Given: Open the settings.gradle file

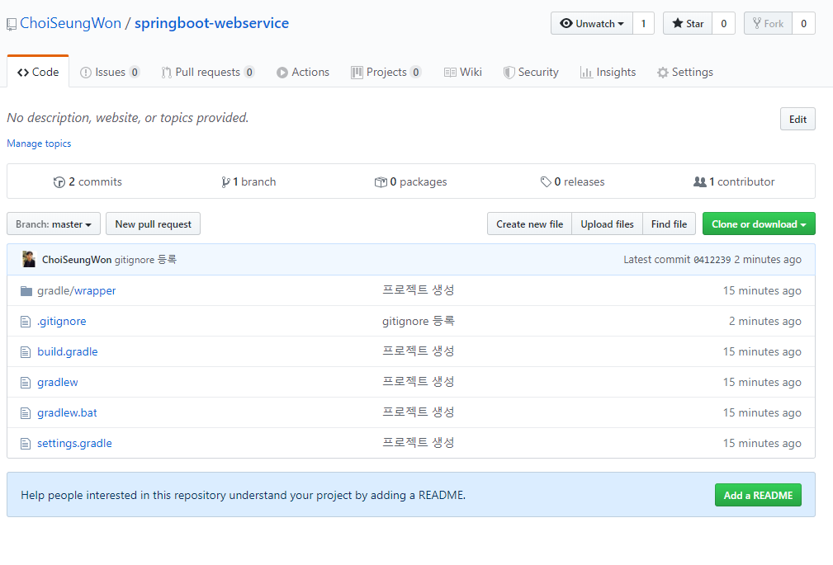Looking at the screenshot, I should [x=74, y=444].
